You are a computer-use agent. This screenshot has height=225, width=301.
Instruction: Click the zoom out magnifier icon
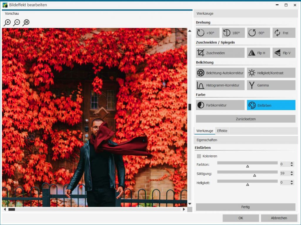[x=17, y=23]
